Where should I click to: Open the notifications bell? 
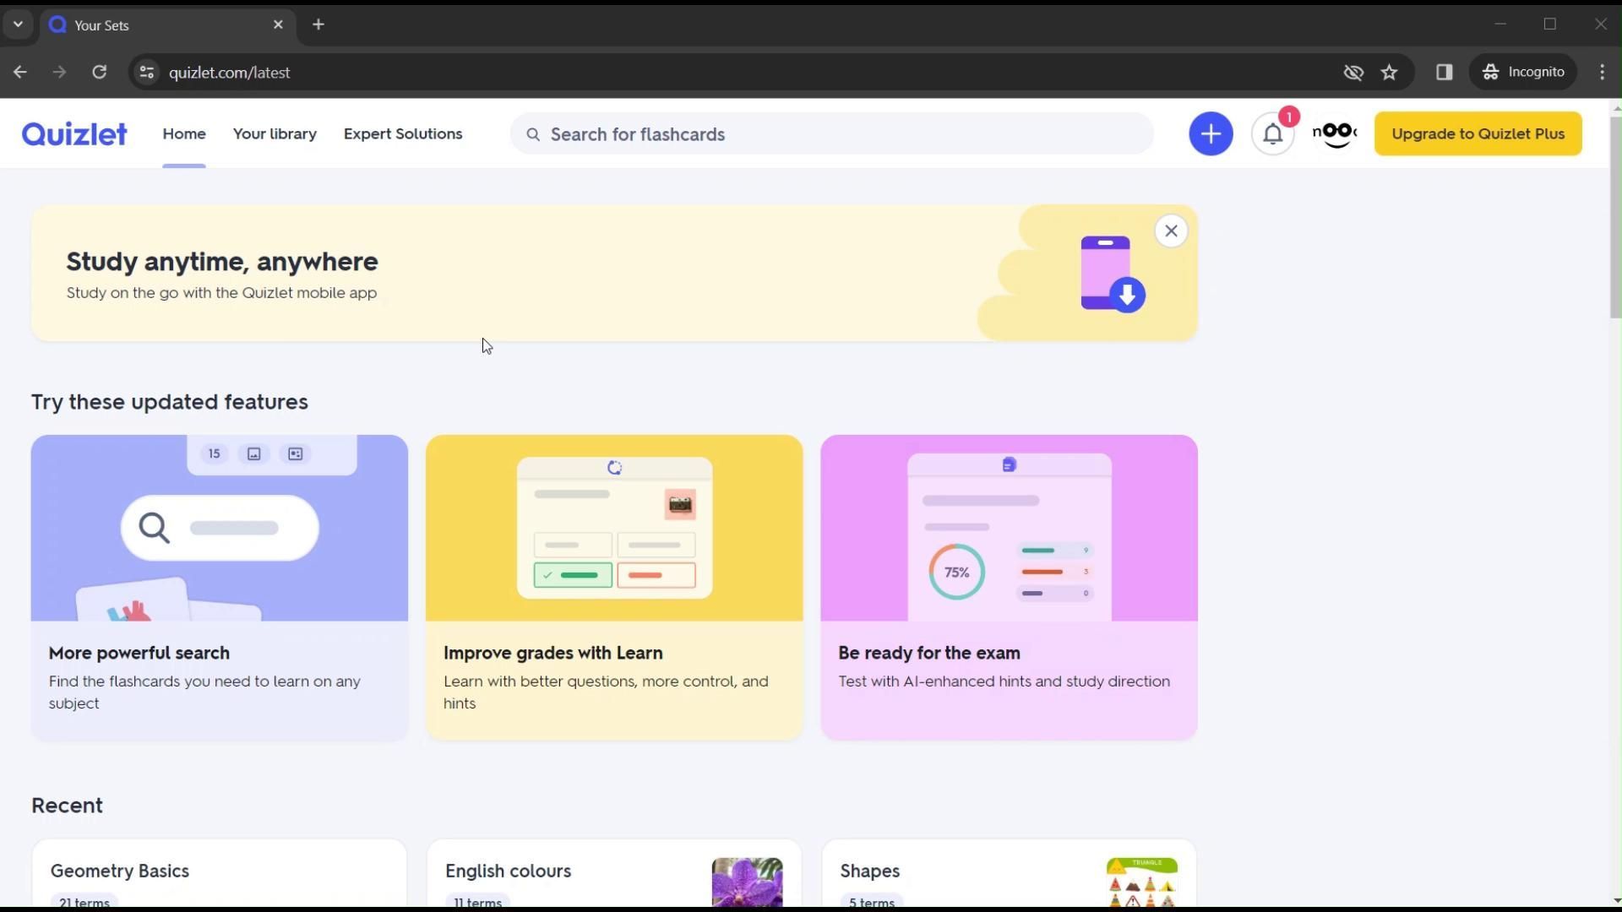1272,133
